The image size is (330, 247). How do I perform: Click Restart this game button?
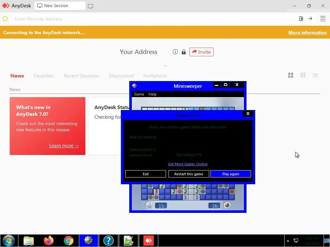189,174
